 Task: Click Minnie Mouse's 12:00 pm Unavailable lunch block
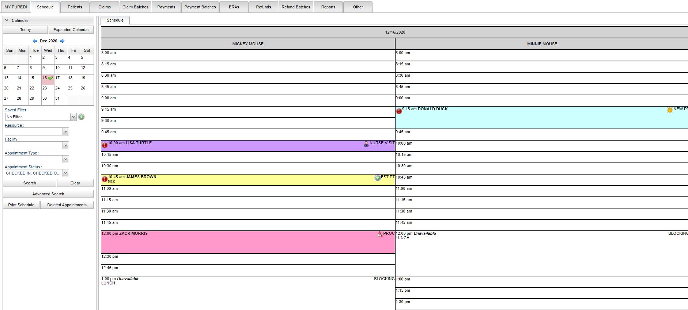coord(541,253)
